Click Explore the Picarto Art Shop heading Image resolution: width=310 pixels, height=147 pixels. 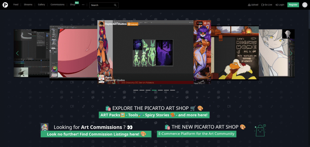[x=154, y=108]
